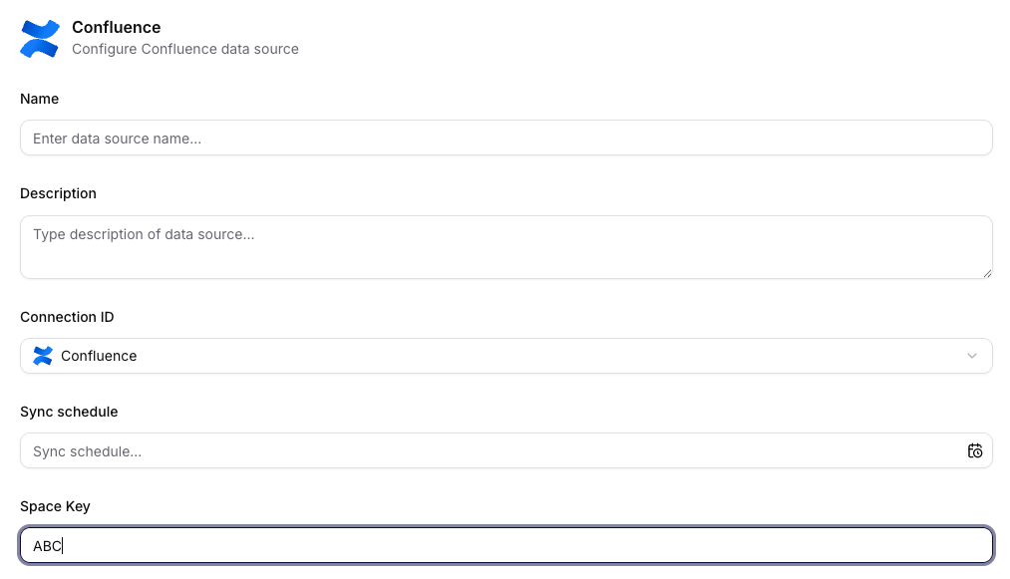Click the Space Key label
The width and height of the screenshot is (1010, 579).
(x=55, y=506)
